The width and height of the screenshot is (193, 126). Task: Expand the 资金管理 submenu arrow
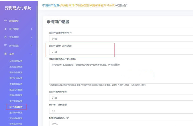point(32,37)
